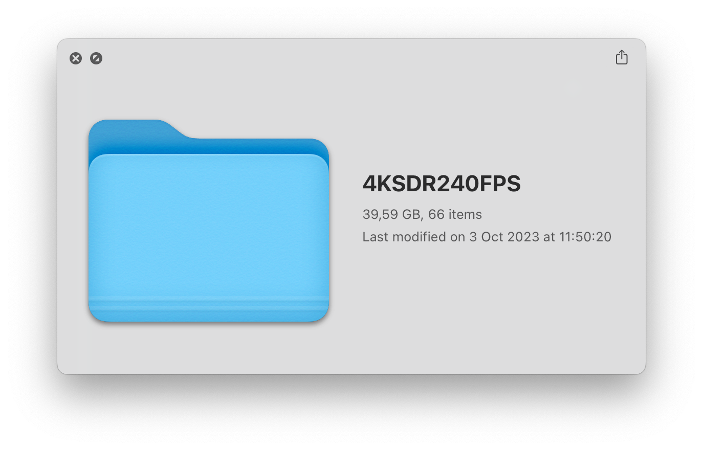Viewport: 703px width, 450px height.
Task: Click the 3 Oct 2023 date
Action: tap(504, 237)
